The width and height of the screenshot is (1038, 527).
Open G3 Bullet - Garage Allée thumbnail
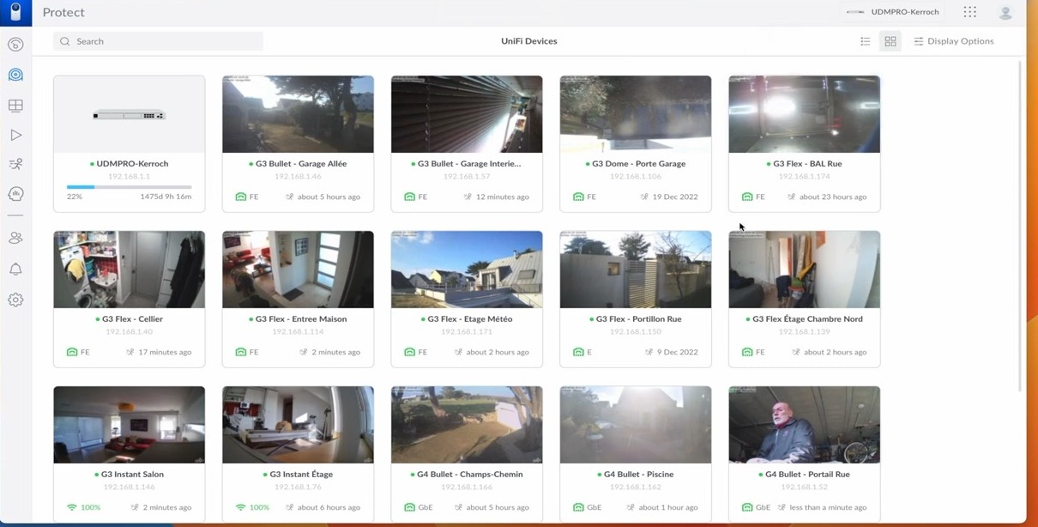(x=298, y=114)
